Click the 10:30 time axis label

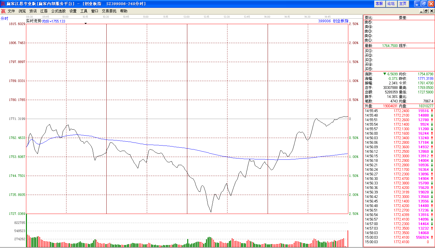coord(106,17)
